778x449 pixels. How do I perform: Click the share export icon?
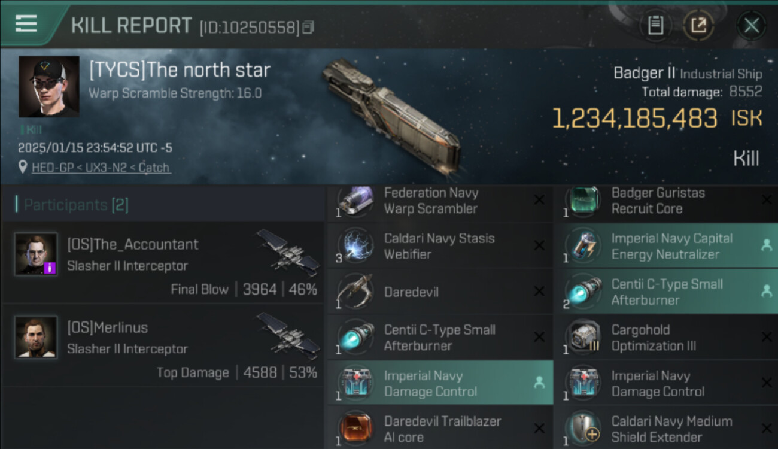point(698,25)
